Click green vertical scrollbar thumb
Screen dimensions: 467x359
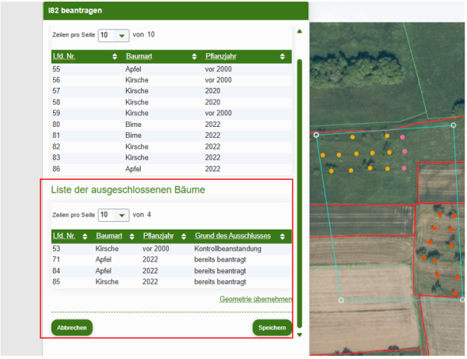tap(300, 194)
